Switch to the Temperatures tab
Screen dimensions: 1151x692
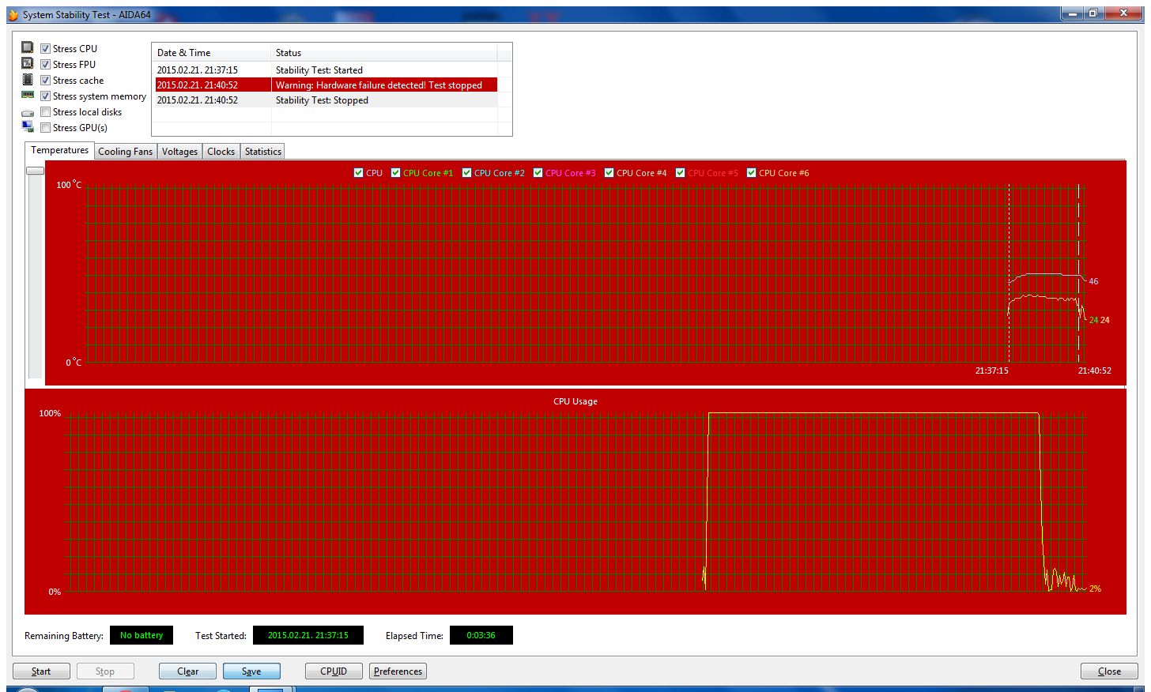60,150
